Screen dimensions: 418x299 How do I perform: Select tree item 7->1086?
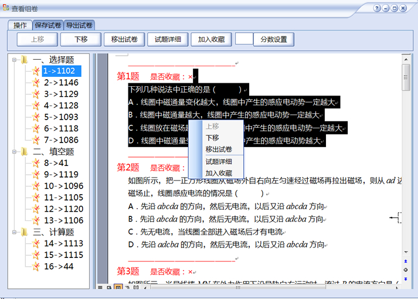click(61, 140)
